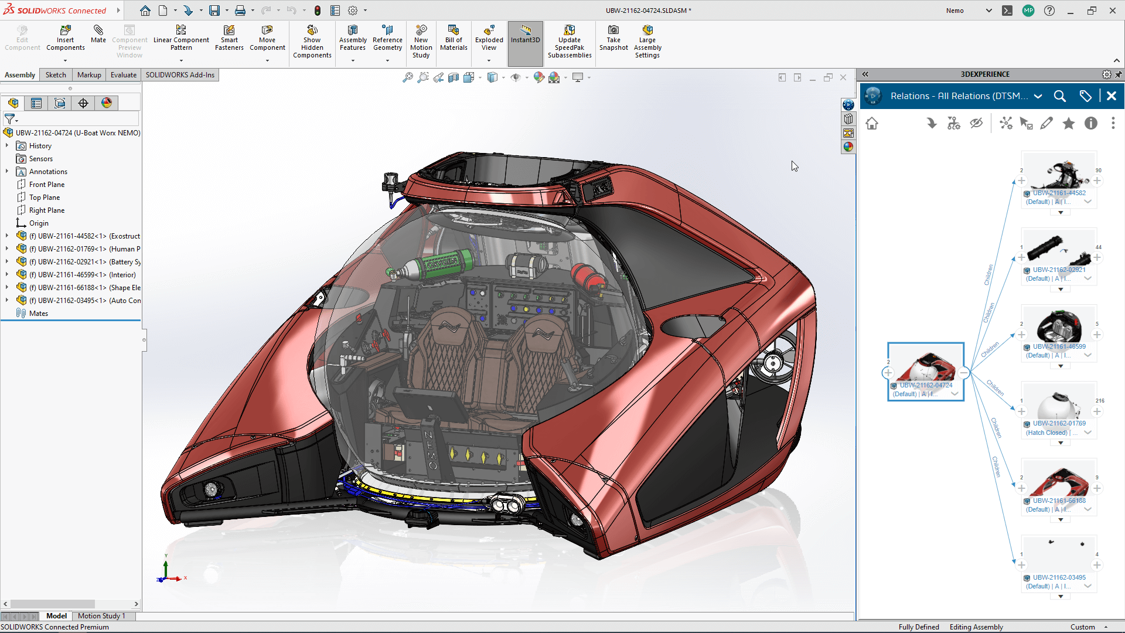Open Linear Component Pattern tool
1125x633 pixels.
coord(181,39)
